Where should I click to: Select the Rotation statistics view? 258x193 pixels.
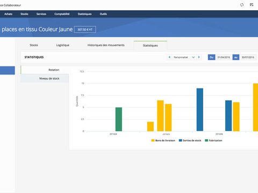click(x=45, y=70)
